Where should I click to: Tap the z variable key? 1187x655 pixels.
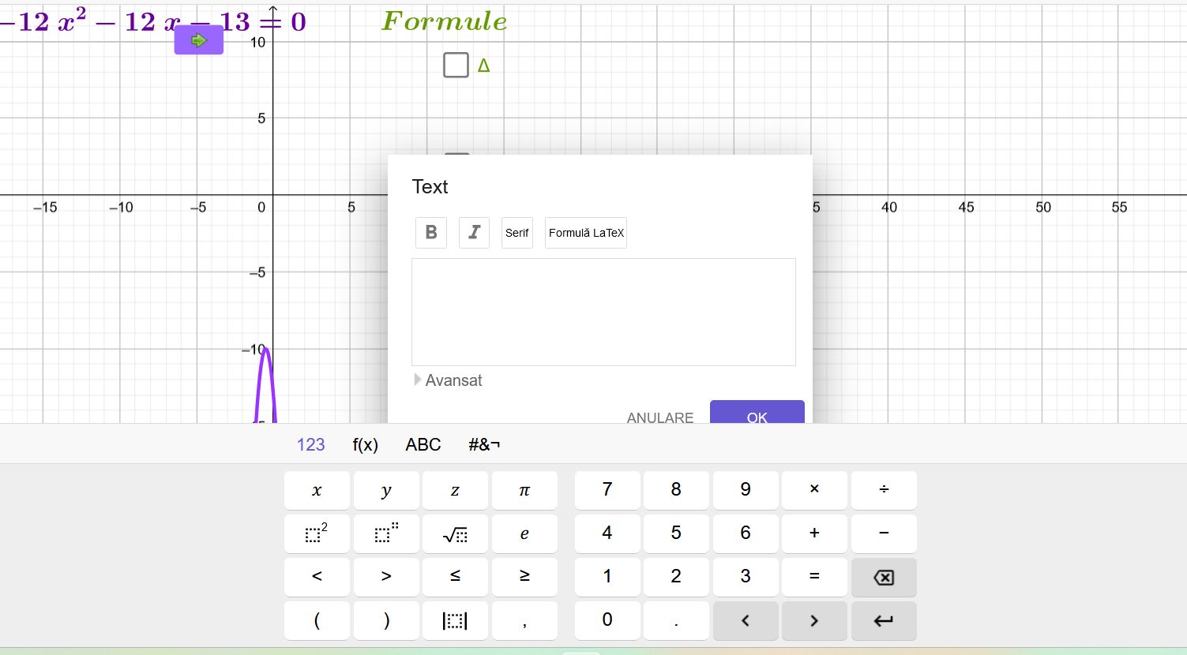tap(455, 490)
